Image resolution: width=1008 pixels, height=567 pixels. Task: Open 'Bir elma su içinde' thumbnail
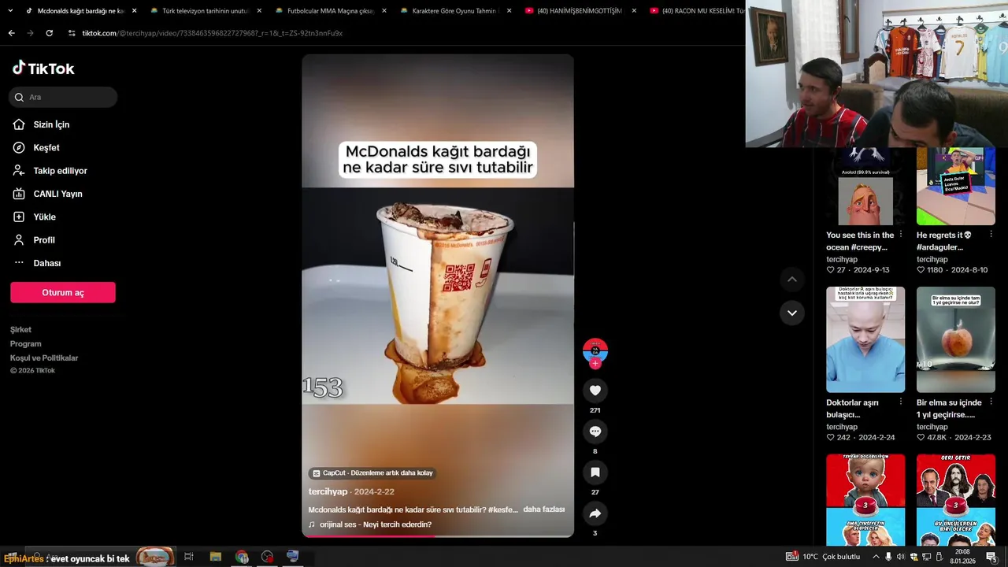pyautogui.click(x=956, y=339)
